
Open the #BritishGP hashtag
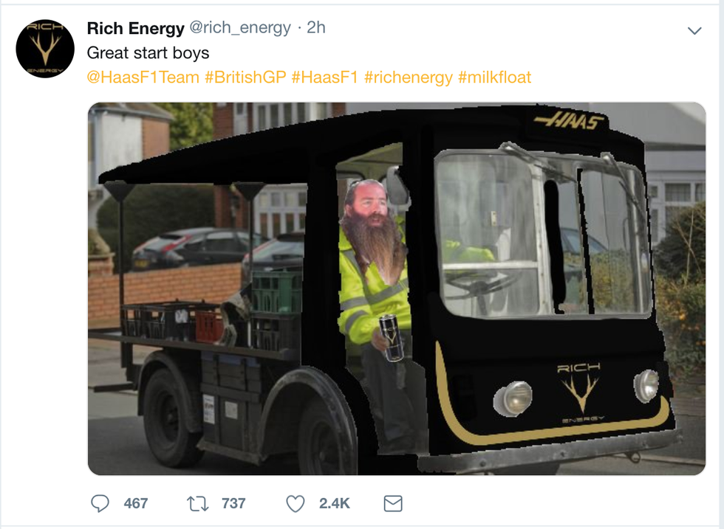pyautogui.click(x=245, y=77)
